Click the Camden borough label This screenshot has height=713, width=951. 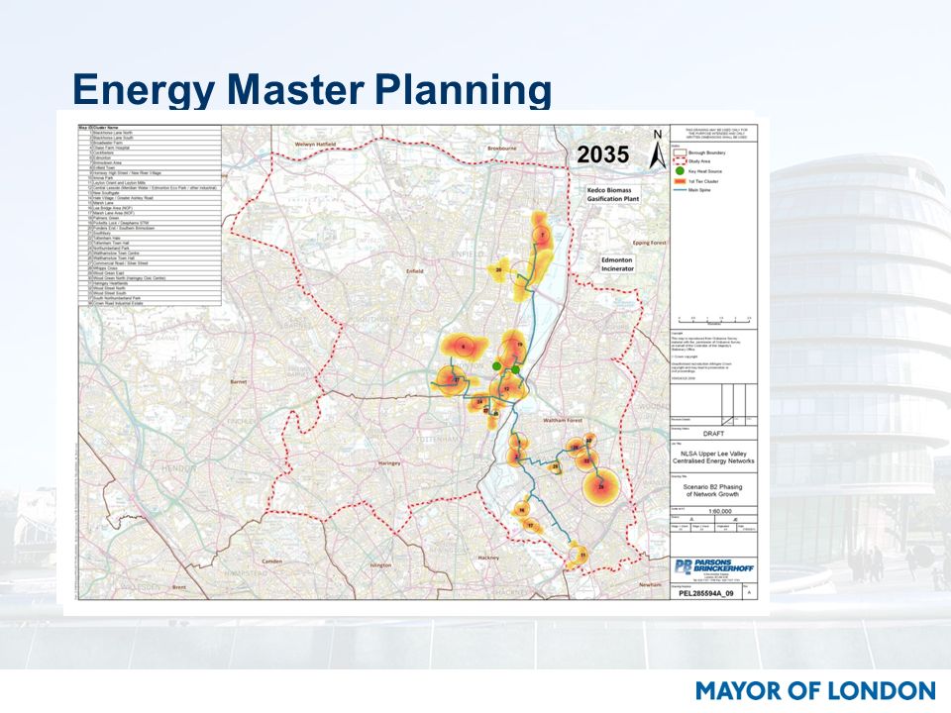[x=271, y=561]
